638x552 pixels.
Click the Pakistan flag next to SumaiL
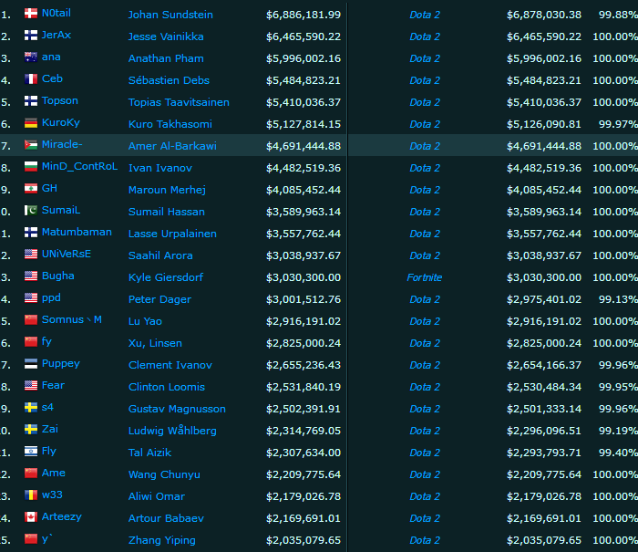point(31,211)
